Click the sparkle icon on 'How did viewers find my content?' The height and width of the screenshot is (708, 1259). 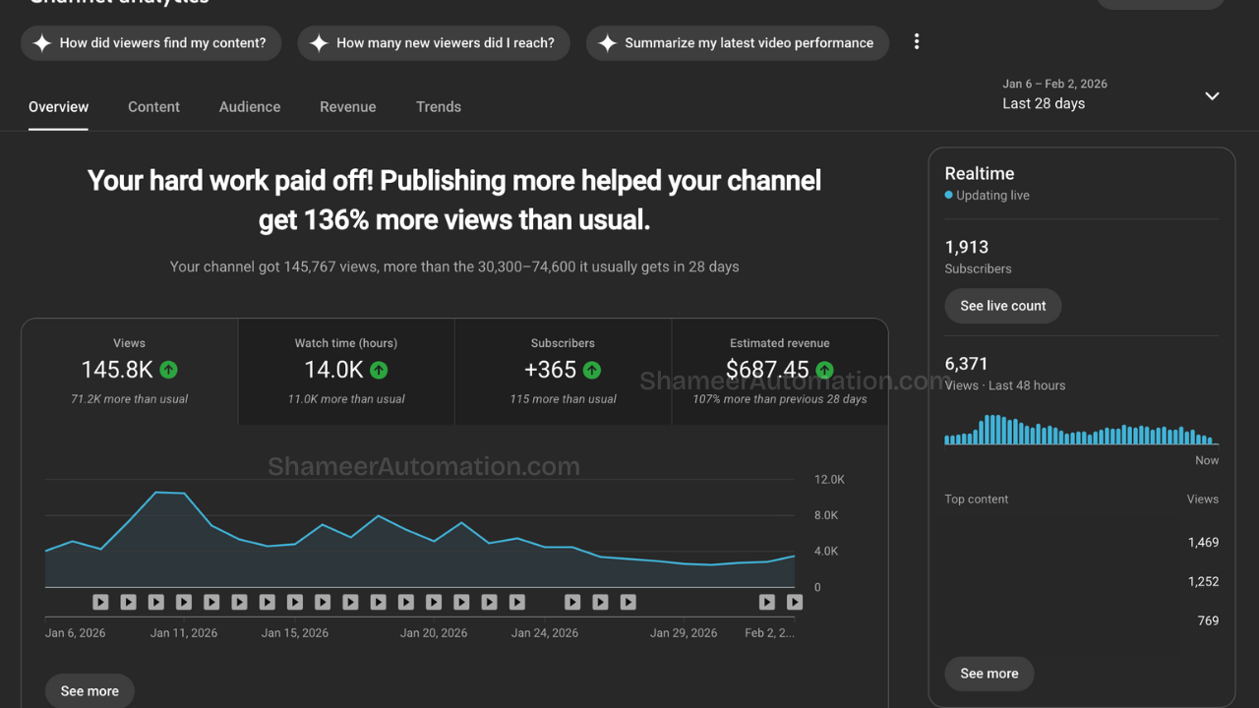click(x=42, y=43)
